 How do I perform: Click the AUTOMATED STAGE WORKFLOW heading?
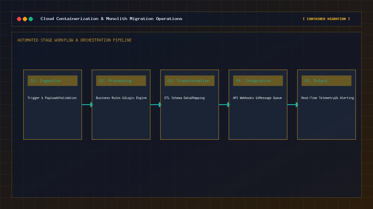pos(75,40)
